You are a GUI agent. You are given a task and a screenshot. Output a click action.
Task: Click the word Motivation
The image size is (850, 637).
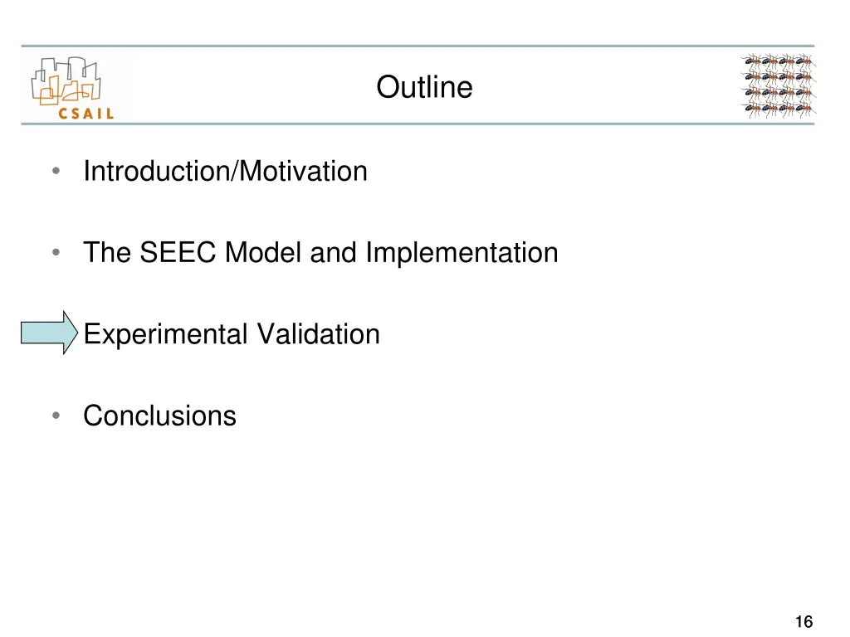(303, 171)
